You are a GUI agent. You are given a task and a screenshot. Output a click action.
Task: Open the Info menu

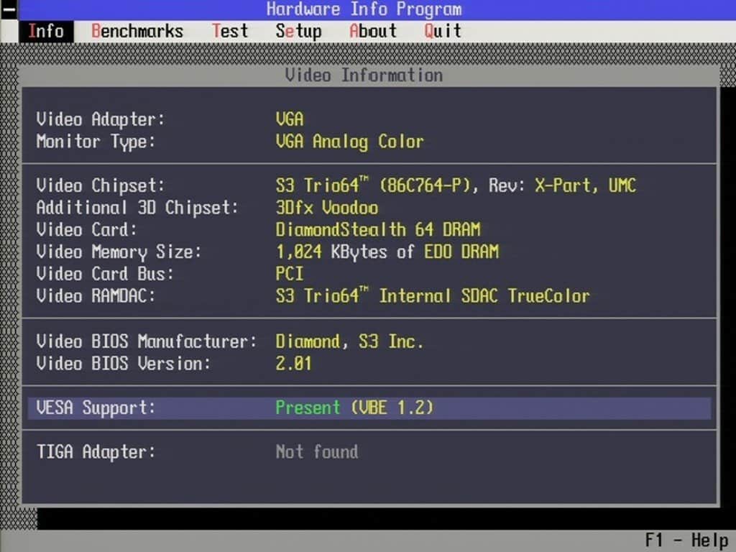click(x=46, y=32)
